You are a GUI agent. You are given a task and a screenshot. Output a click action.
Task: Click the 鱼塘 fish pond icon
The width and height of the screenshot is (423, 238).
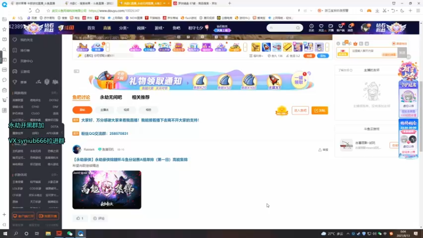[x=98, y=47]
